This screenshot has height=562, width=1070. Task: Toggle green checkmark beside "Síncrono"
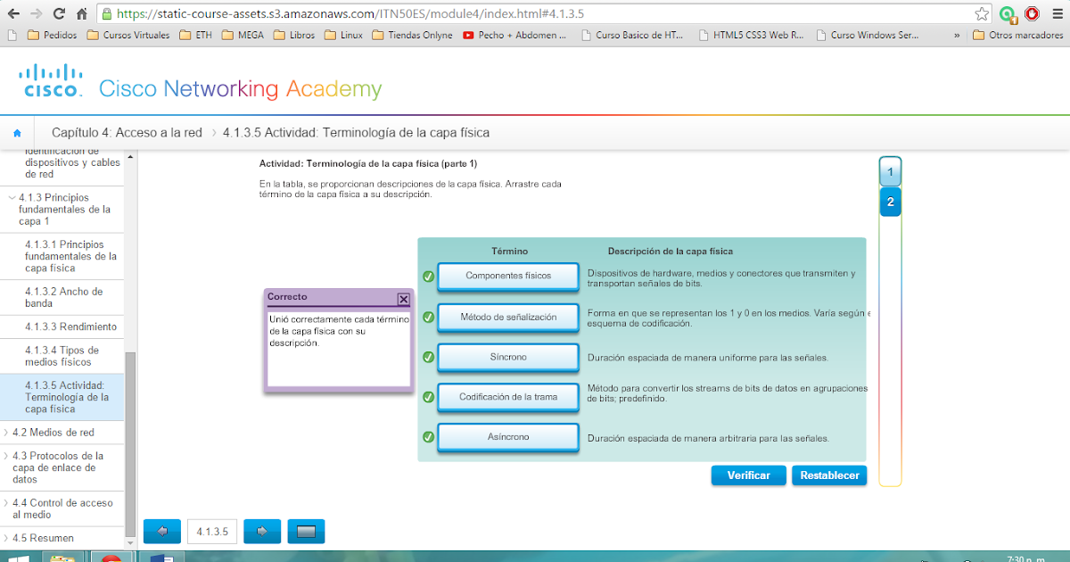(428, 357)
